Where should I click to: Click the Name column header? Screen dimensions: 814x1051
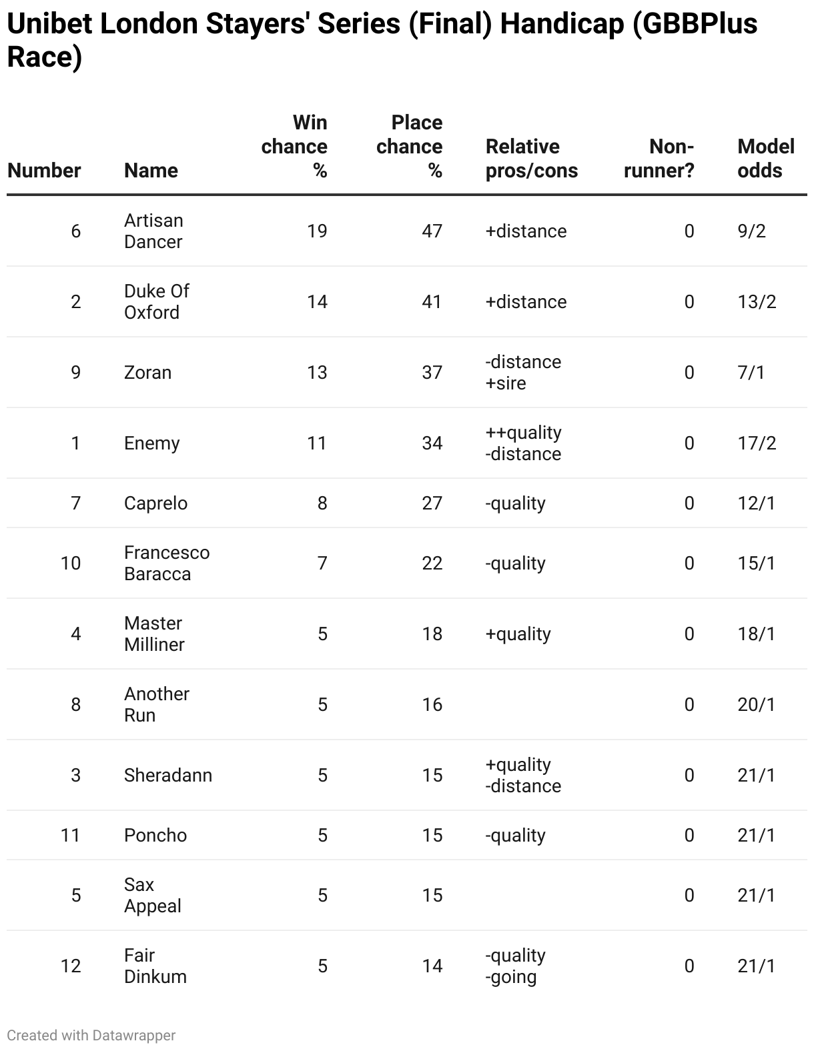[151, 170]
